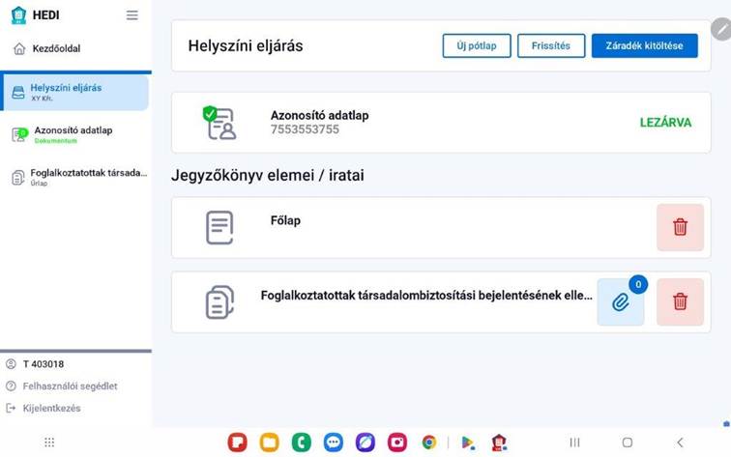
Task: Open Felhasználói segédlet help link
Action: tap(70, 386)
